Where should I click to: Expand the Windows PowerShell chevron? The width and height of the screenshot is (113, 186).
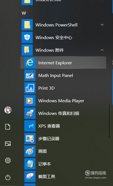coord(102,25)
